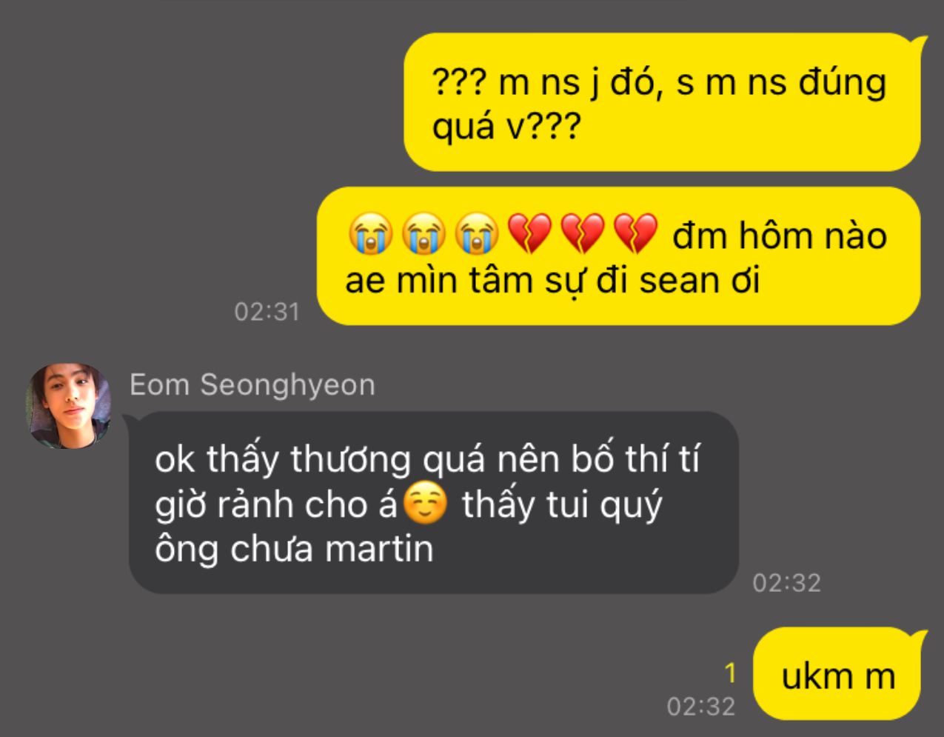Select the yellow "ukm m" message bubble
Viewport: 944px width, 737px height.
pyautogui.click(x=839, y=673)
